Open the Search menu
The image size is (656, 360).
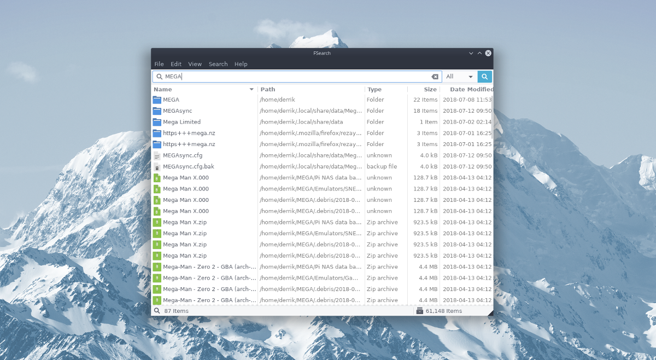tap(218, 64)
